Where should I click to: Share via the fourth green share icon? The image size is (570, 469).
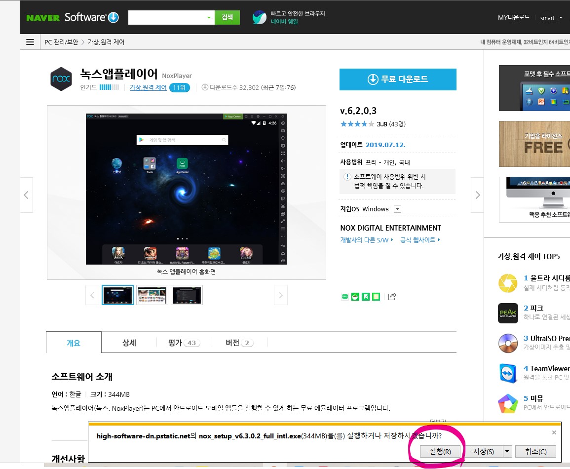376,297
